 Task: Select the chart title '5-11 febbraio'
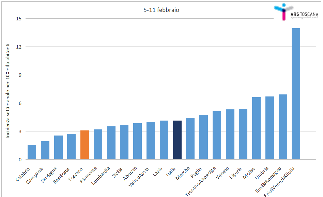tap(161, 10)
